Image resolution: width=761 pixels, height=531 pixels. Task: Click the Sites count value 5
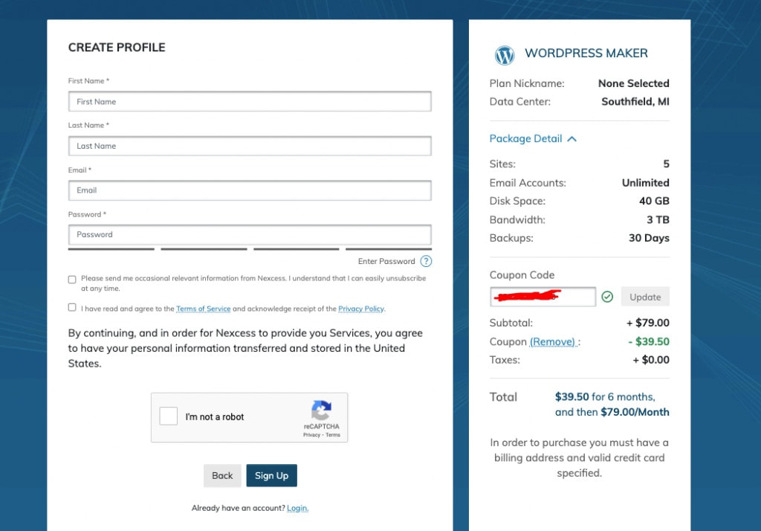[667, 164]
